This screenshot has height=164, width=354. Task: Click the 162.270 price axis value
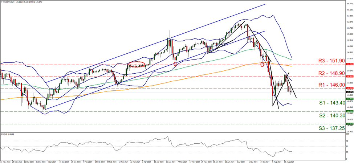click(x=349, y=22)
